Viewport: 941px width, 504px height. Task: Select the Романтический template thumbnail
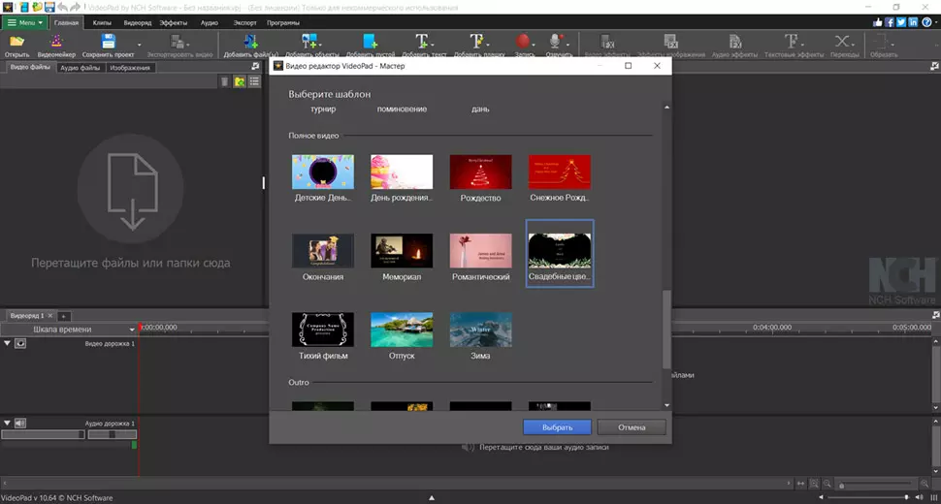click(x=480, y=251)
